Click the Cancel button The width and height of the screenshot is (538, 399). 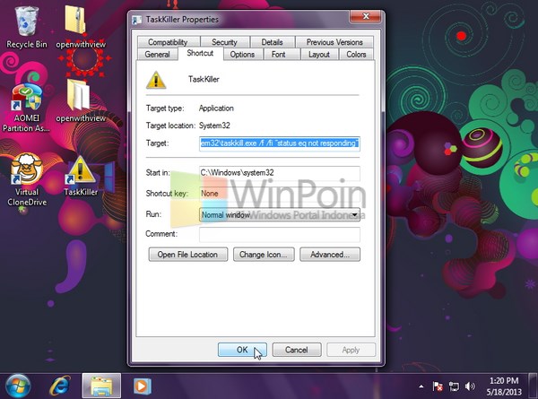click(x=297, y=350)
